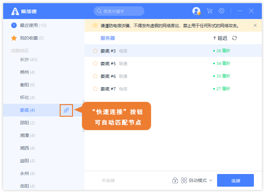Click the 搜索关键字 search field
Screen dimensions: 265x193
(119, 11)
